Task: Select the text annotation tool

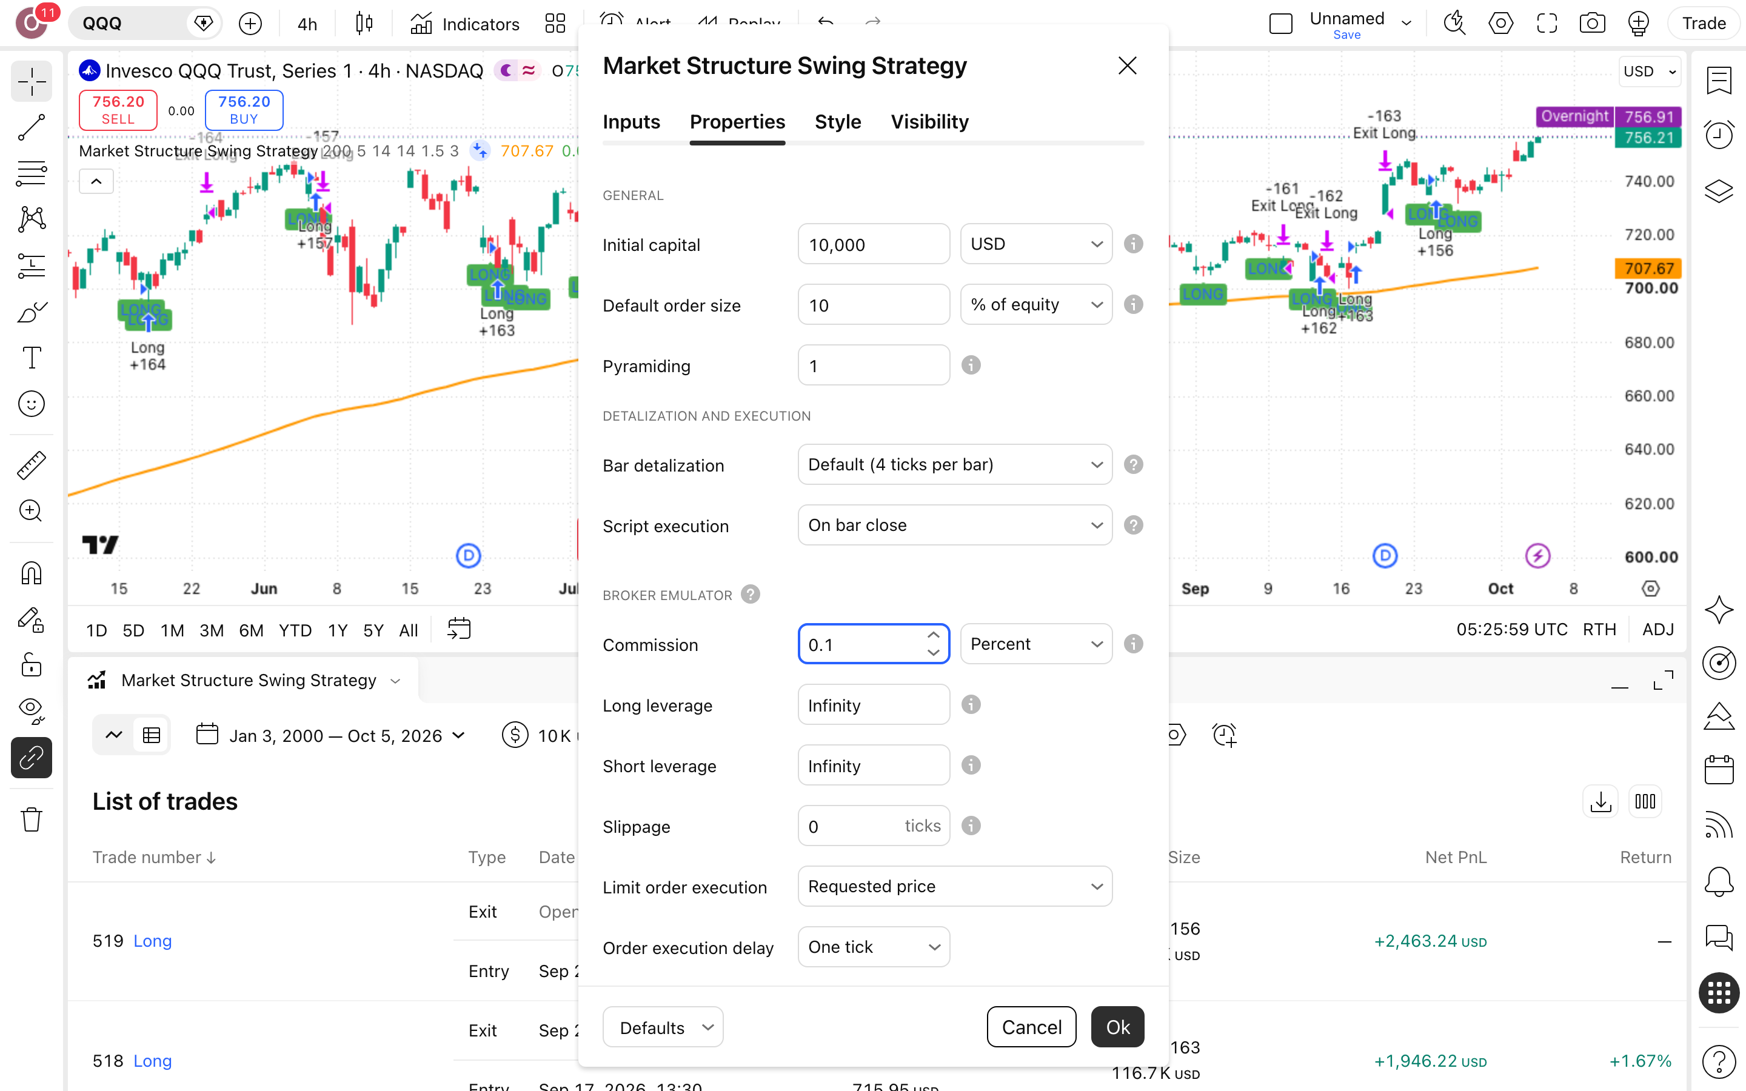Action: coord(31,358)
